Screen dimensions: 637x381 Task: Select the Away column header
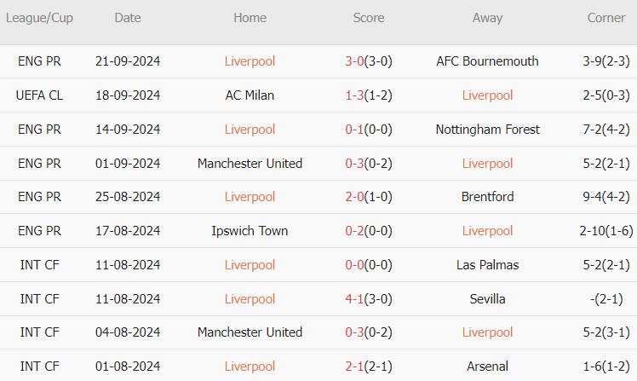click(487, 18)
